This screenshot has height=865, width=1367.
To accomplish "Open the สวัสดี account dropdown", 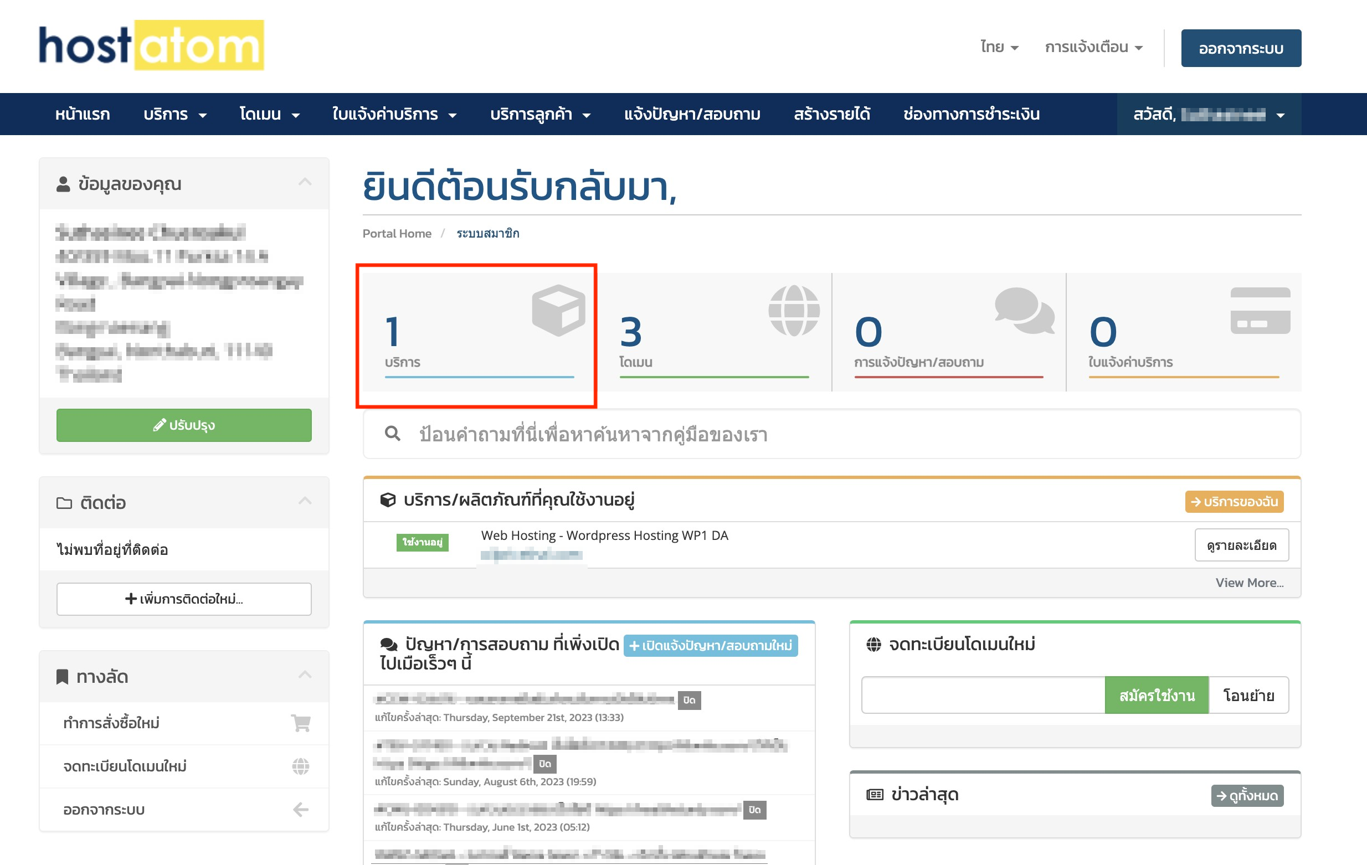I will [1209, 114].
